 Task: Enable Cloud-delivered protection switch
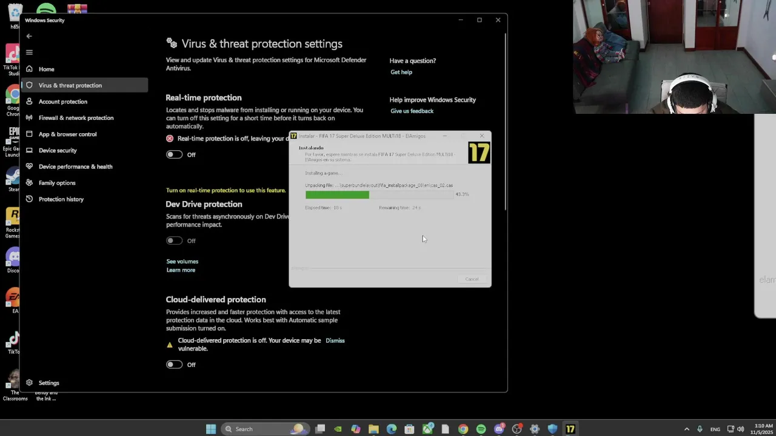(x=174, y=365)
